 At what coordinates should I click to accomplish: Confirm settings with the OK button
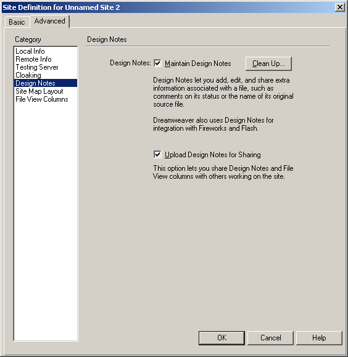click(x=222, y=338)
